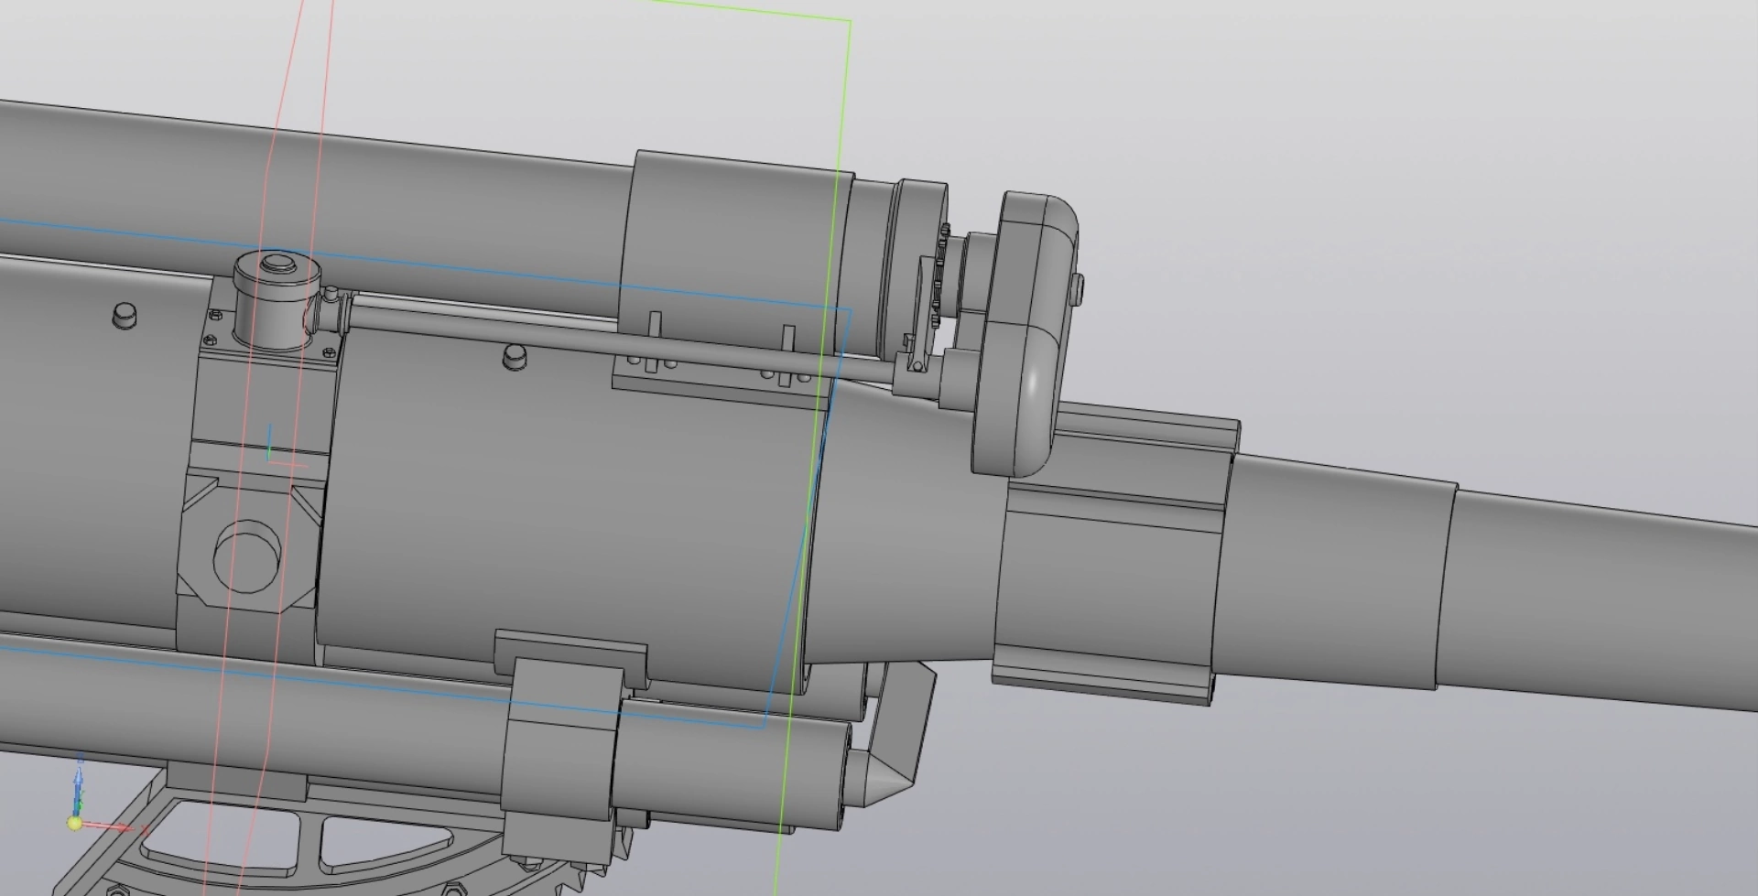This screenshot has width=1758, height=896.
Task: Click the small pin on the rounded housing side
Action: coord(1079,286)
